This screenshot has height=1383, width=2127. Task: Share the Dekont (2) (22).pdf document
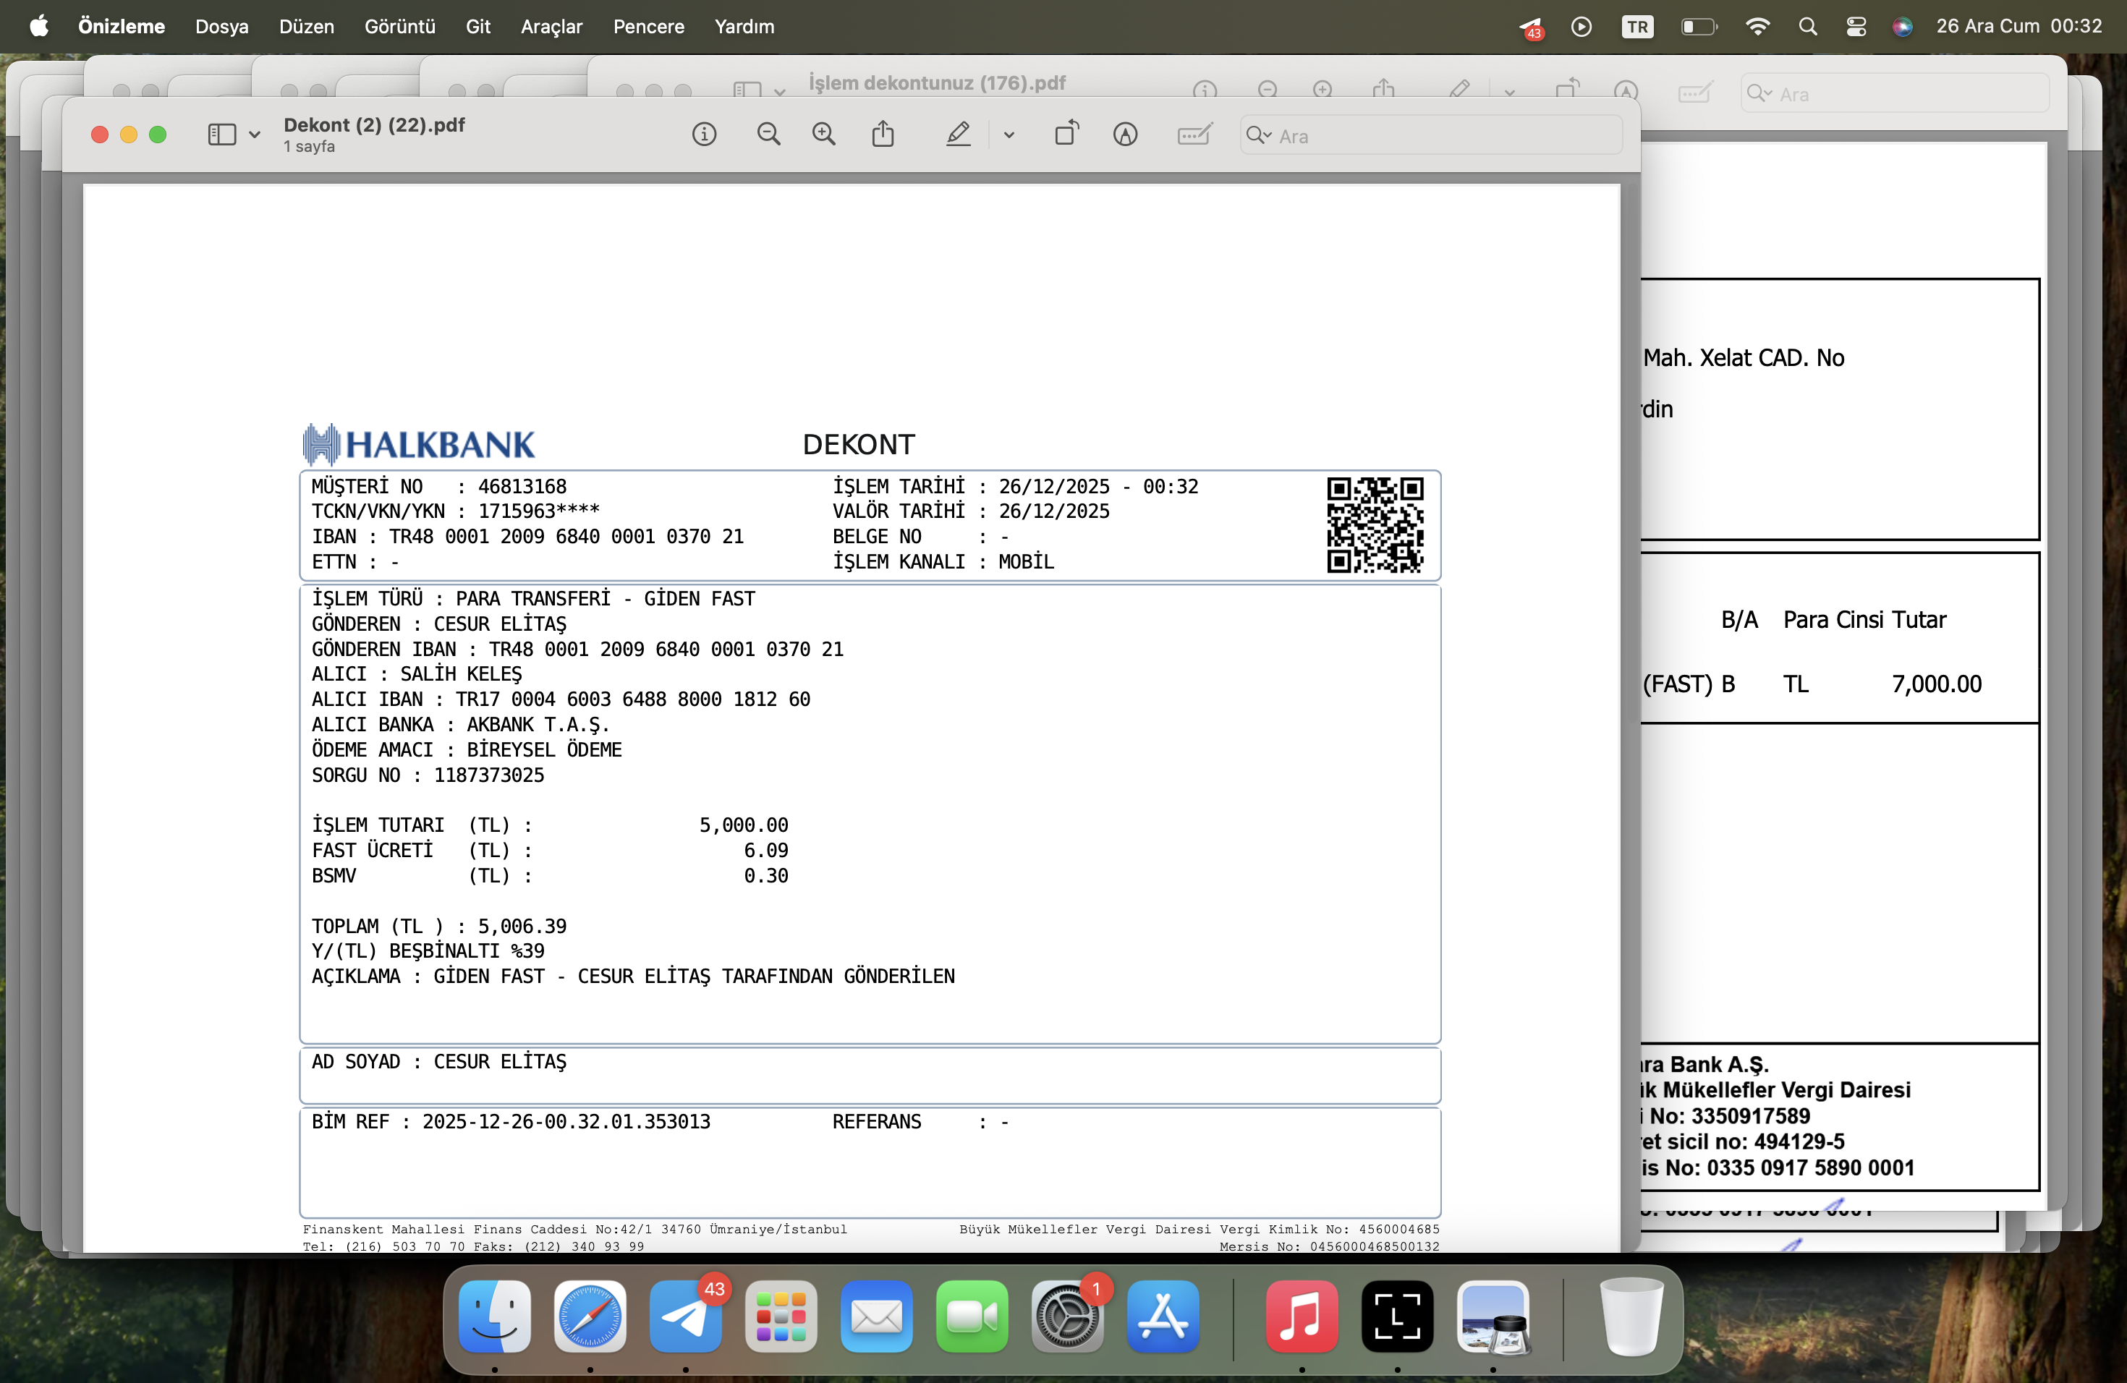(883, 134)
